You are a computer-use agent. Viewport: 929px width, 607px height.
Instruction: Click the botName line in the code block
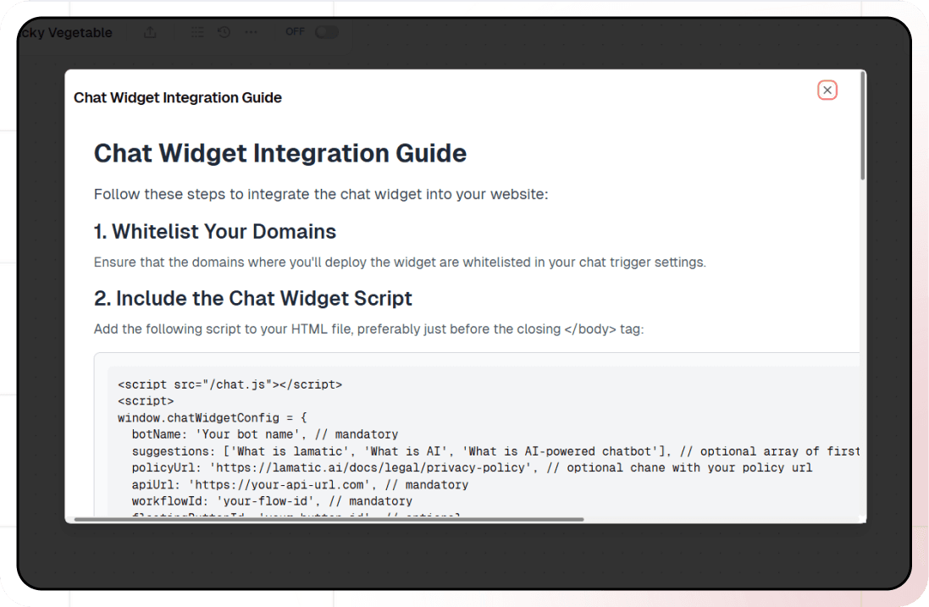click(265, 434)
